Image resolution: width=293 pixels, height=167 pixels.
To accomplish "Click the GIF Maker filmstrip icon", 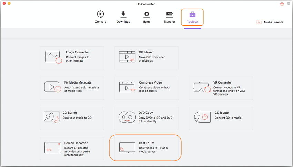I will click(x=127, y=57).
